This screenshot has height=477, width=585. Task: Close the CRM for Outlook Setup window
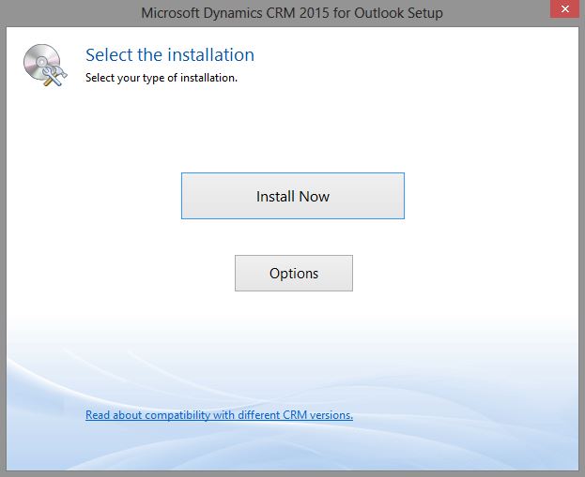click(x=564, y=9)
